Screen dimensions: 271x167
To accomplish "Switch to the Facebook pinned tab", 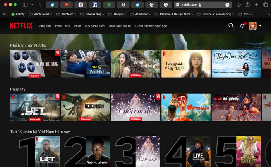I will click(95, 5).
